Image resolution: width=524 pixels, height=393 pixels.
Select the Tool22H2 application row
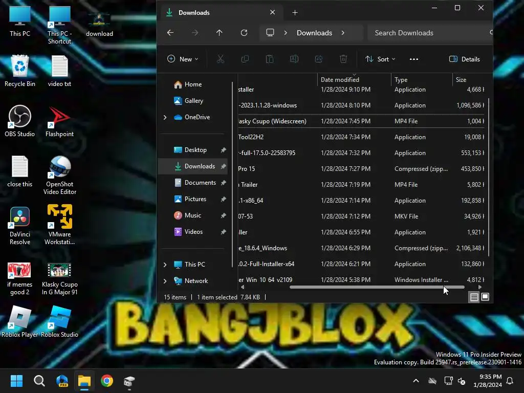(362, 137)
